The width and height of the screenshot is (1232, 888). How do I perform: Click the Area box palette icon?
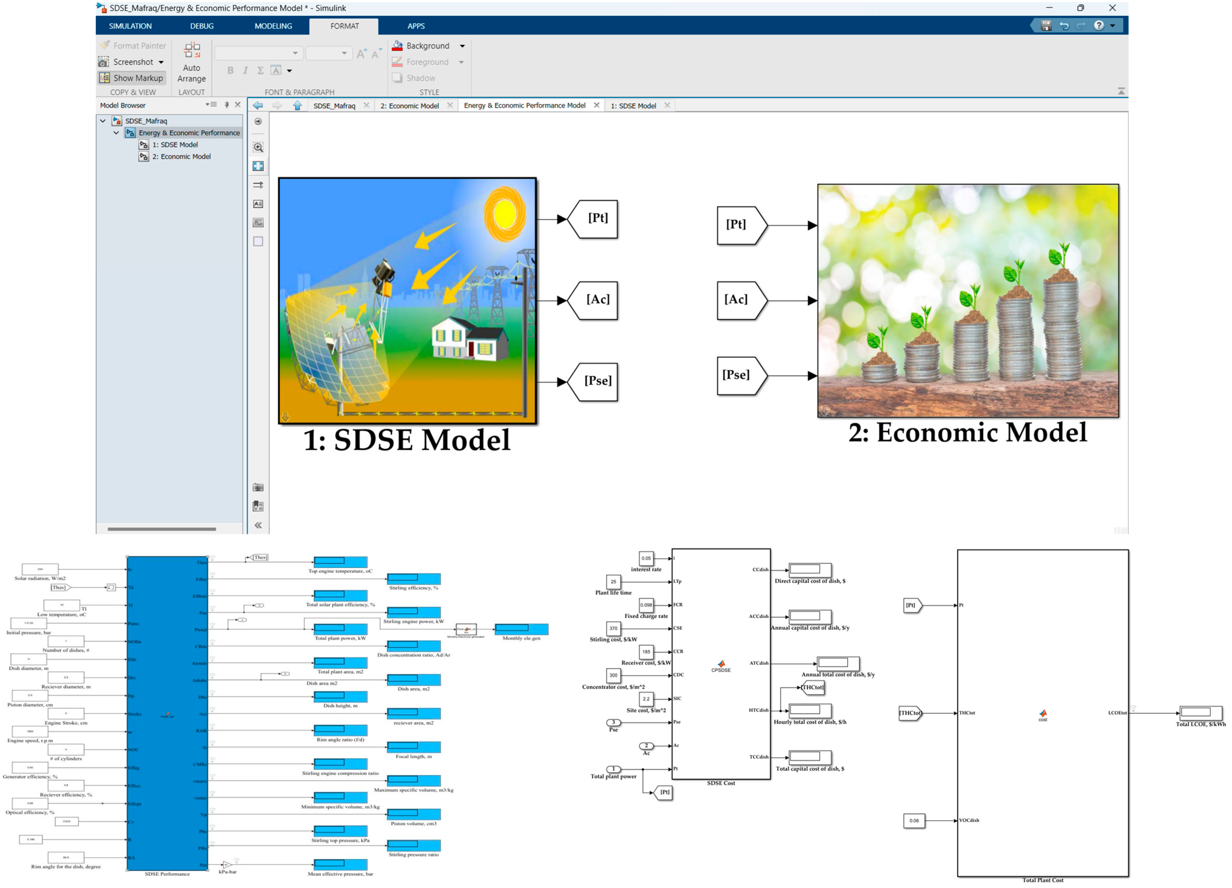(x=258, y=241)
